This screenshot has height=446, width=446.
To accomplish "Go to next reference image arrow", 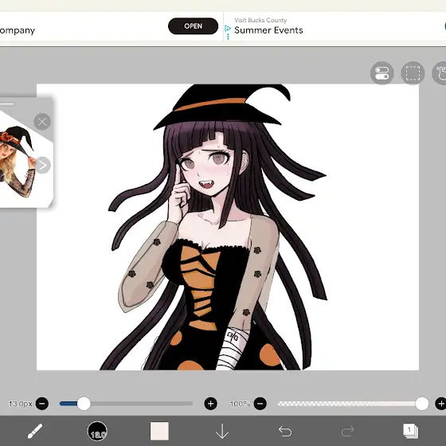I will coord(43,166).
